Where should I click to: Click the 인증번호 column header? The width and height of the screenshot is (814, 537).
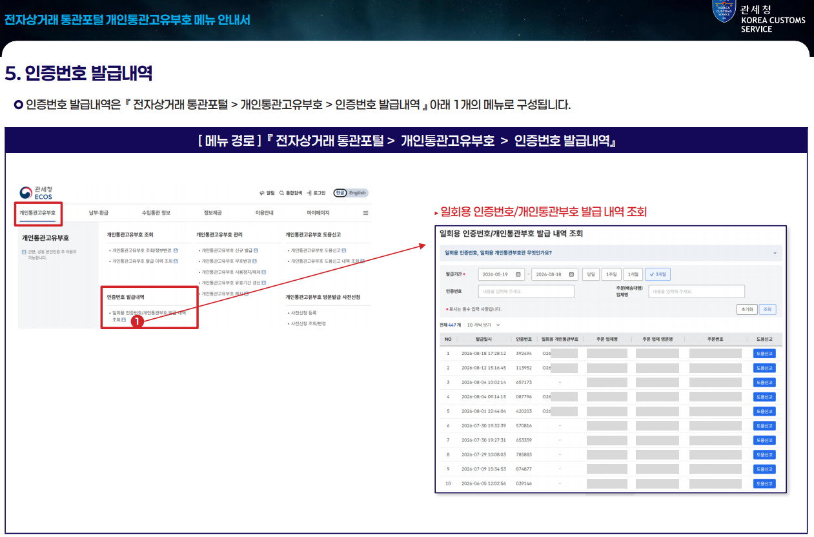click(x=524, y=339)
